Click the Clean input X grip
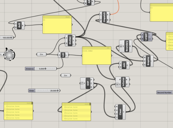The width and height of the screenshot is (173, 128). point(115,110)
